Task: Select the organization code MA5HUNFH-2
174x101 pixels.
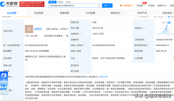Action: 162,45
